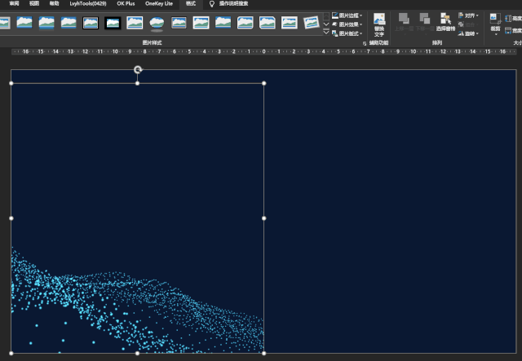Switch to the OK Plus tab

click(x=126, y=4)
